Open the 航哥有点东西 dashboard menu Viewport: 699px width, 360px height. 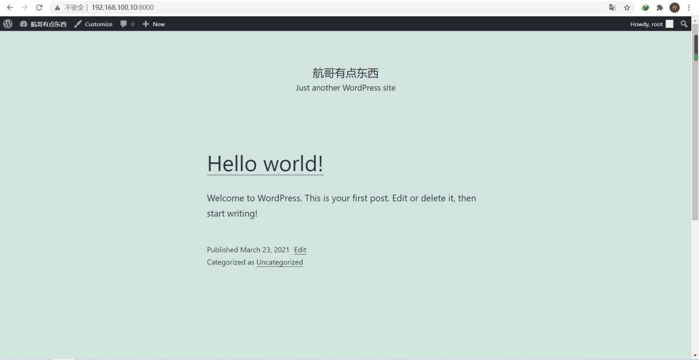pos(43,24)
